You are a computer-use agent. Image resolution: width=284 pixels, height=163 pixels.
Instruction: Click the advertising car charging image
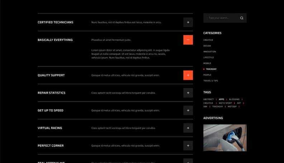(x=225, y=138)
